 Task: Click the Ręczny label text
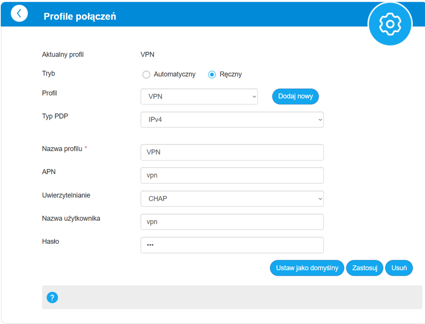tap(231, 74)
